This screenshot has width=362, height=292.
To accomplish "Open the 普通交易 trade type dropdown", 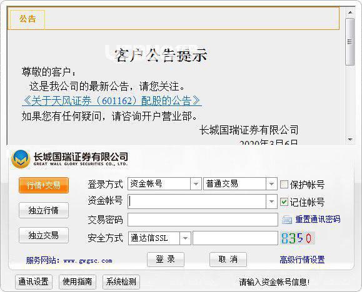I will [271, 184].
